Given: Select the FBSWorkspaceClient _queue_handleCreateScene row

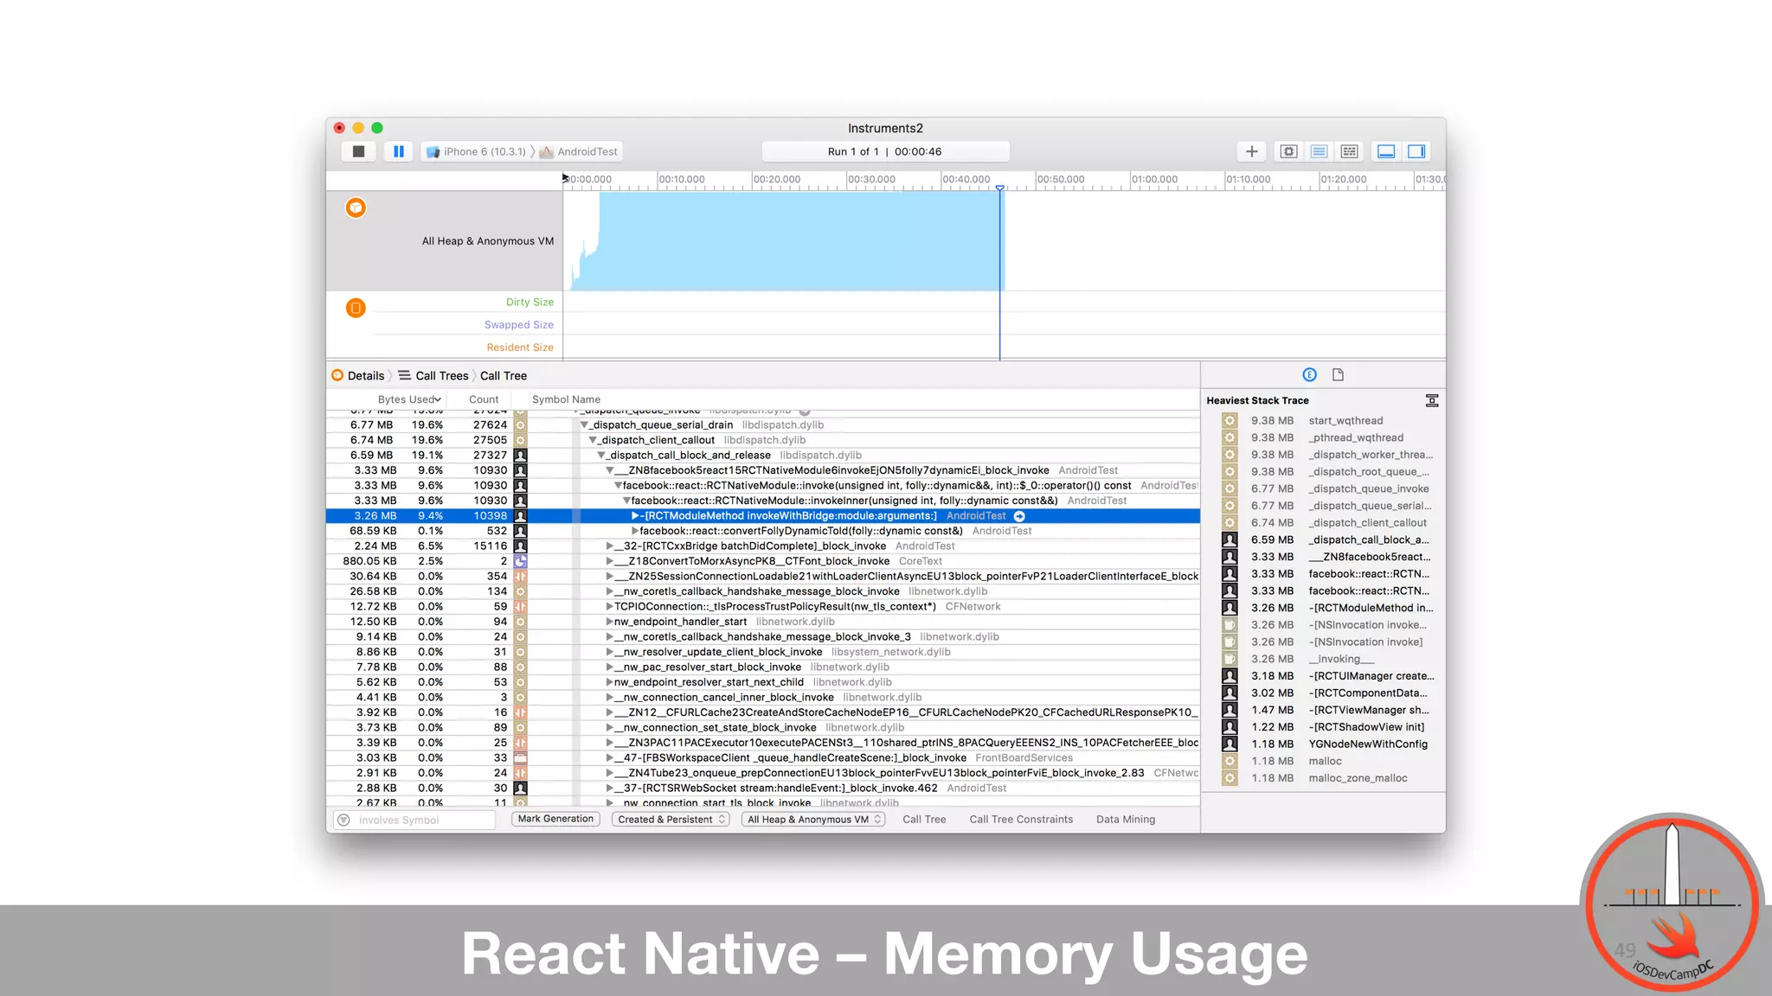Looking at the screenshot, I should point(762,758).
